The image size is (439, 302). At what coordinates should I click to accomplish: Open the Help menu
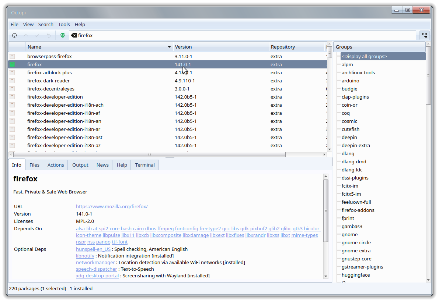pos(80,24)
